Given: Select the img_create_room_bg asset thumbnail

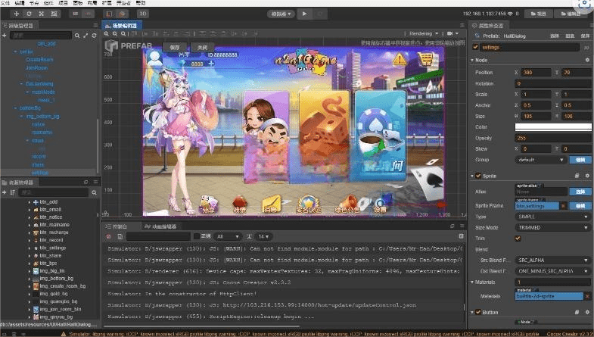Looking at the screenshot, I should (36, 286).
